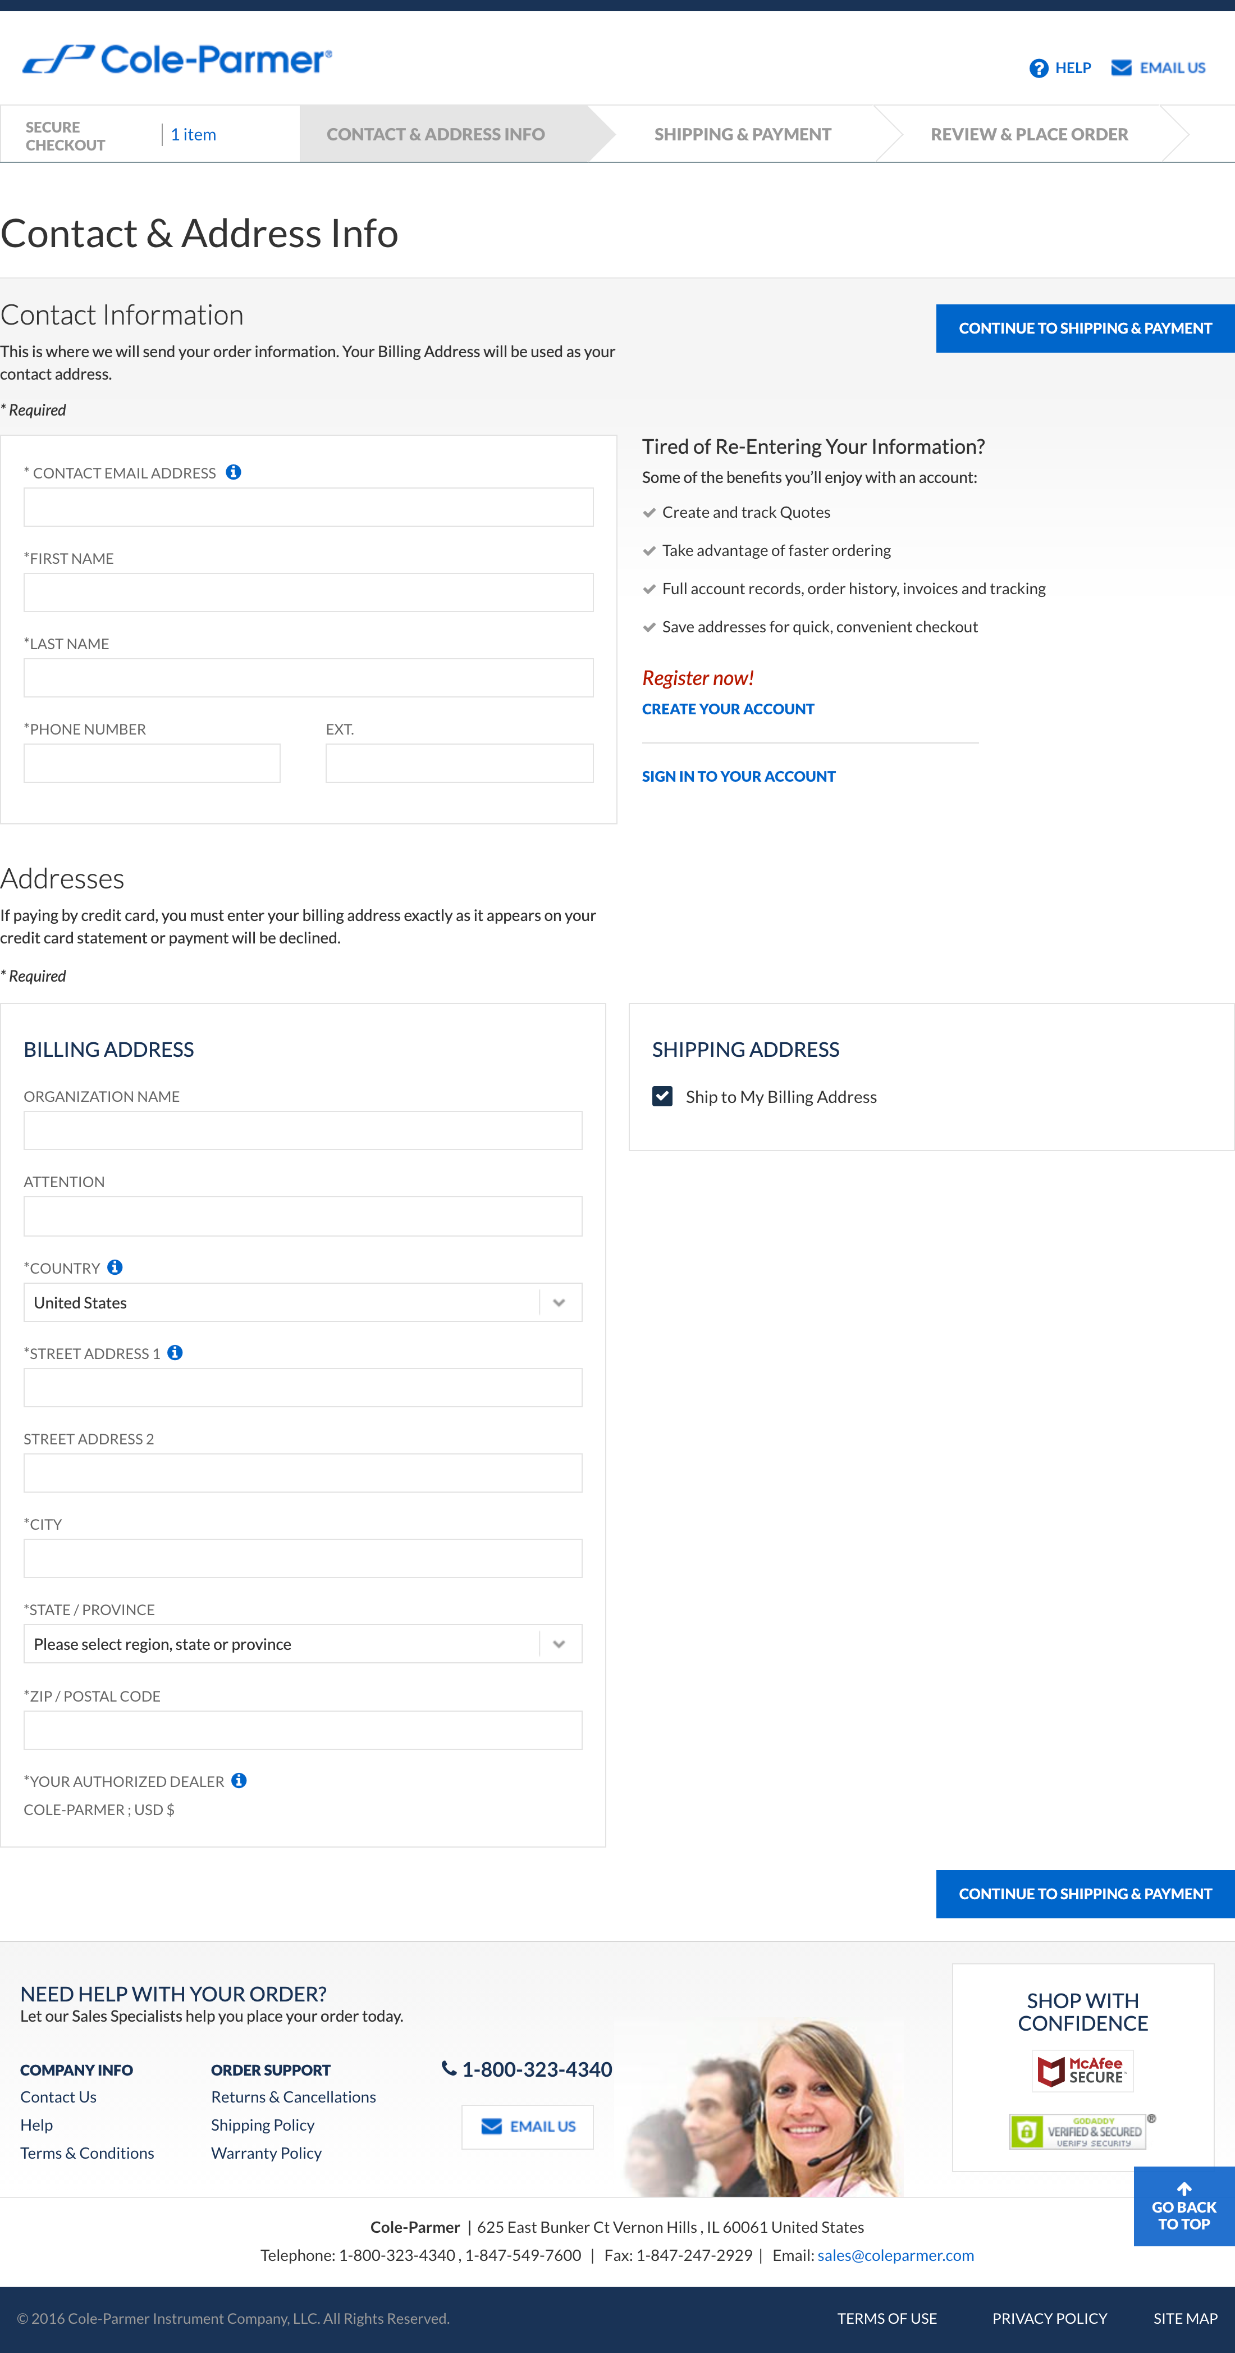Click the Email Us envelope icon in header
1235x2353 pixels.
(1121, 67)
